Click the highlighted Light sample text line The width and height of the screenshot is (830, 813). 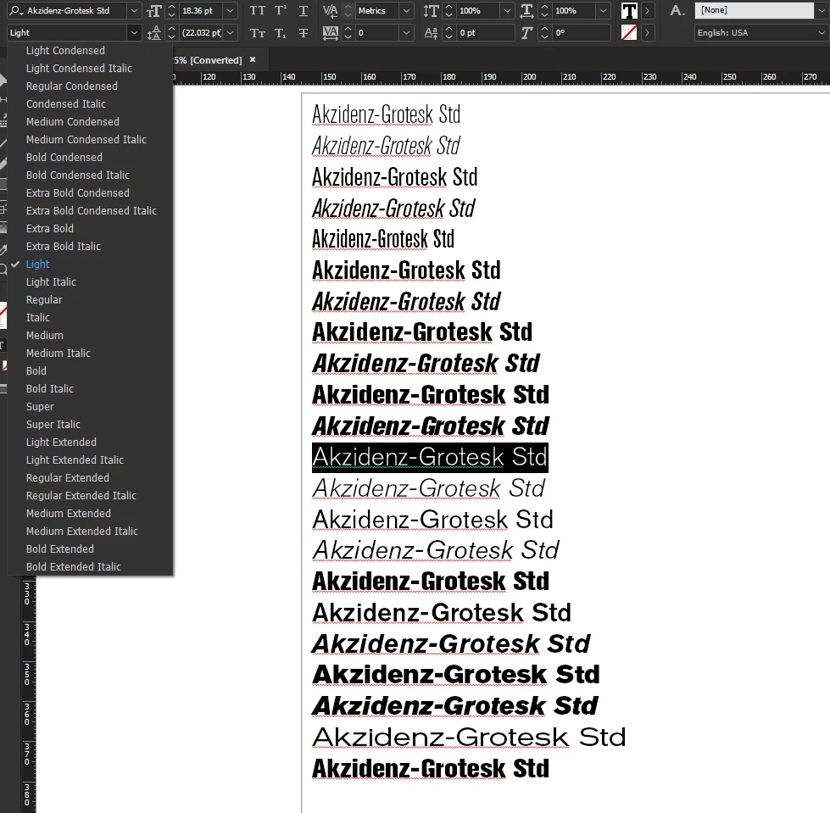[x=430, y=457]
